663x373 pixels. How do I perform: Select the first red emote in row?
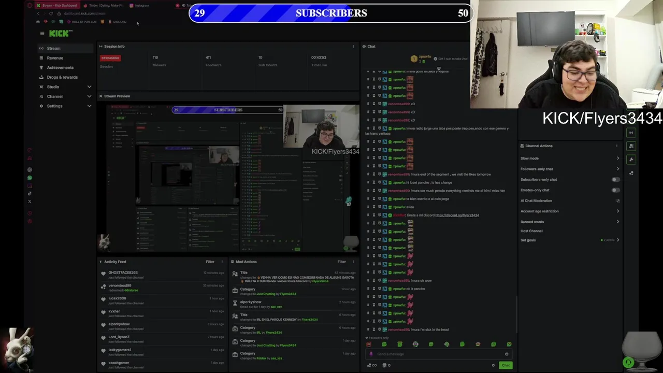[x=368, y=345]
